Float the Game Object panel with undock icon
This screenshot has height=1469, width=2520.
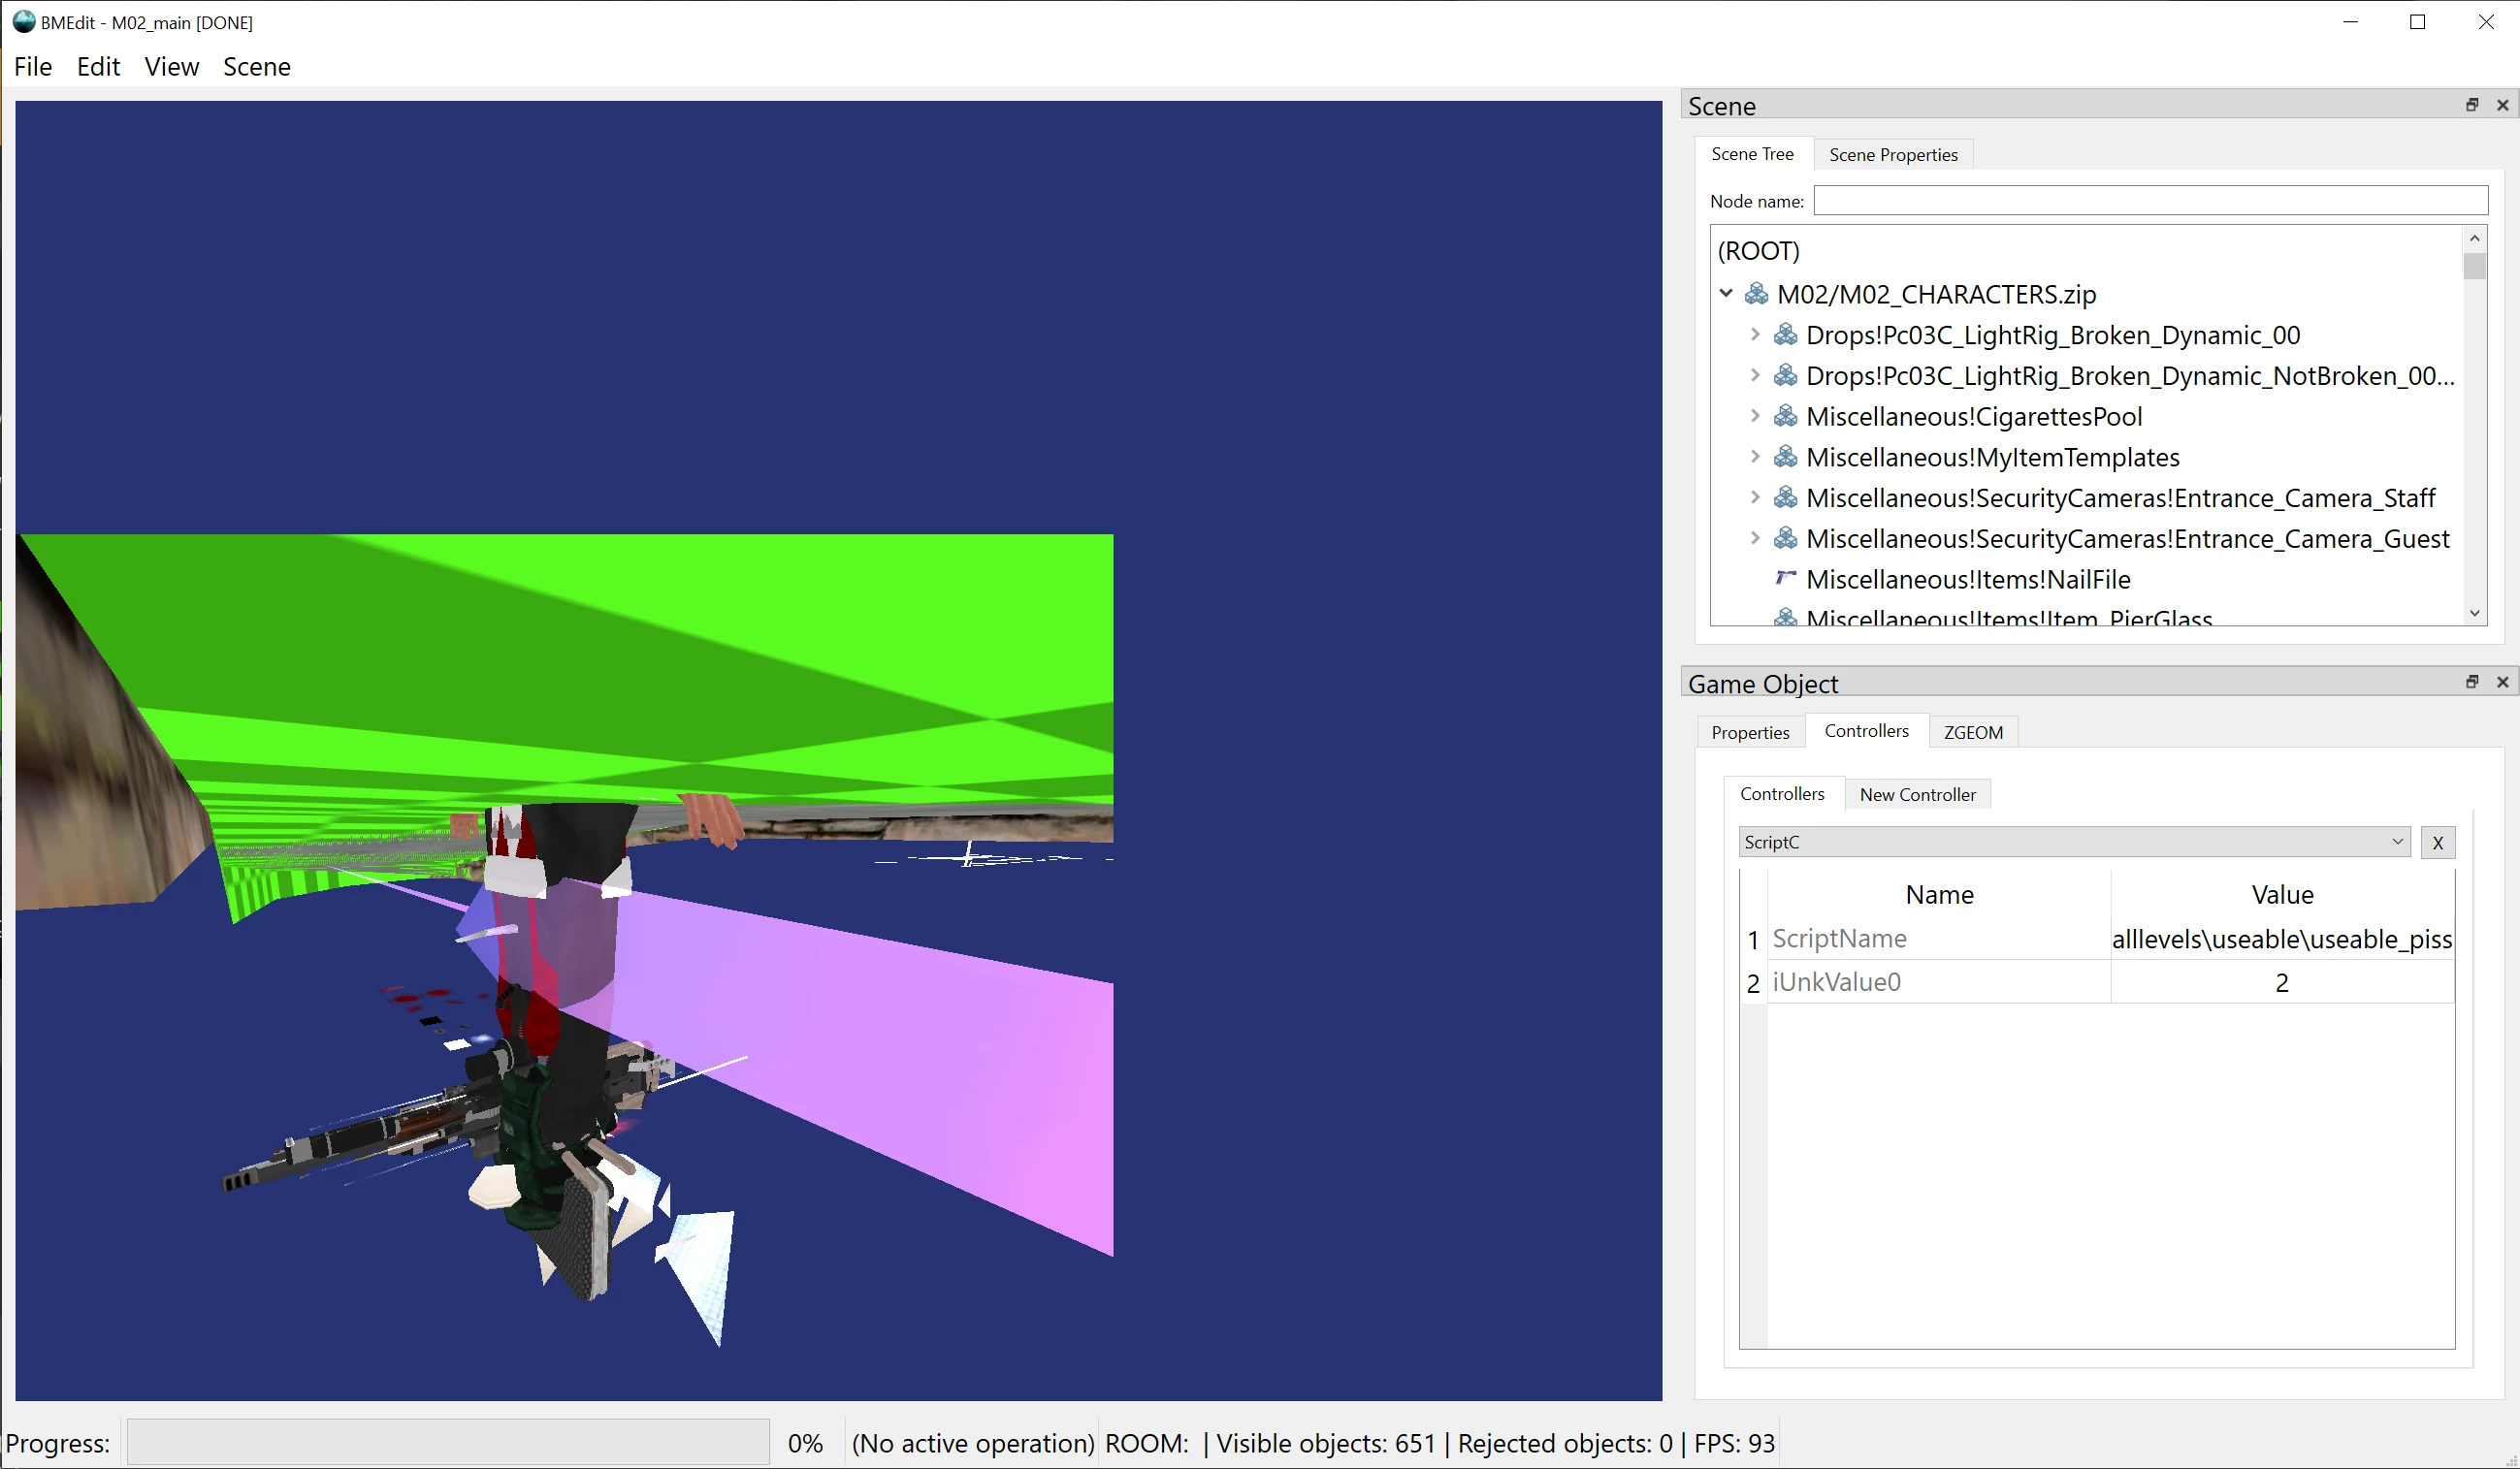(x=2472, y=682)
